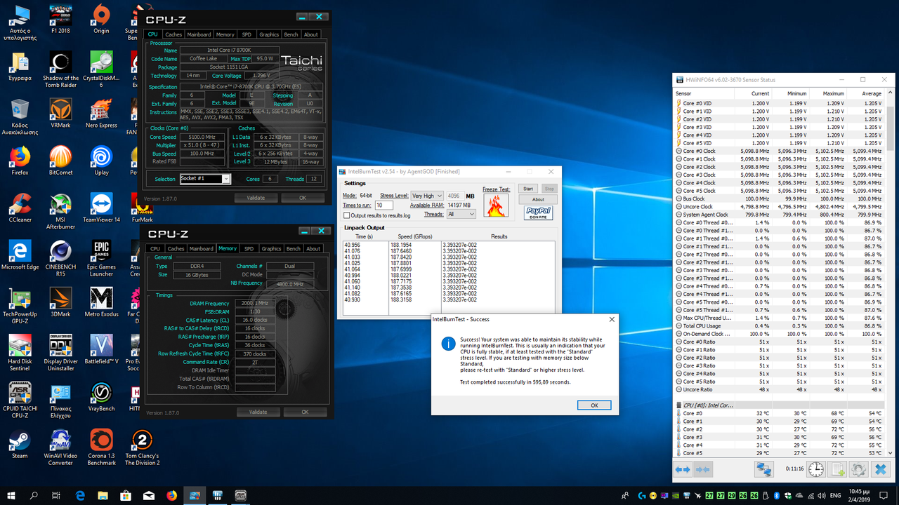This screenshot has height=505, width=899.
Task: Open Windows Start menu
Action: [11, 495]
